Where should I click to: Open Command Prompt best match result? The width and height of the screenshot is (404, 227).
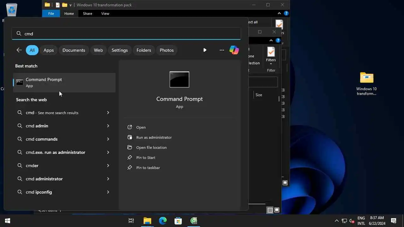coord(64,83)
